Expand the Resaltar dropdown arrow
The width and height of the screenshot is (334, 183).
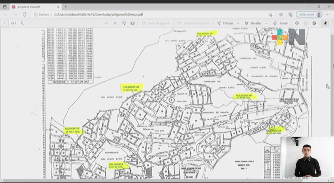pos(266,23)
